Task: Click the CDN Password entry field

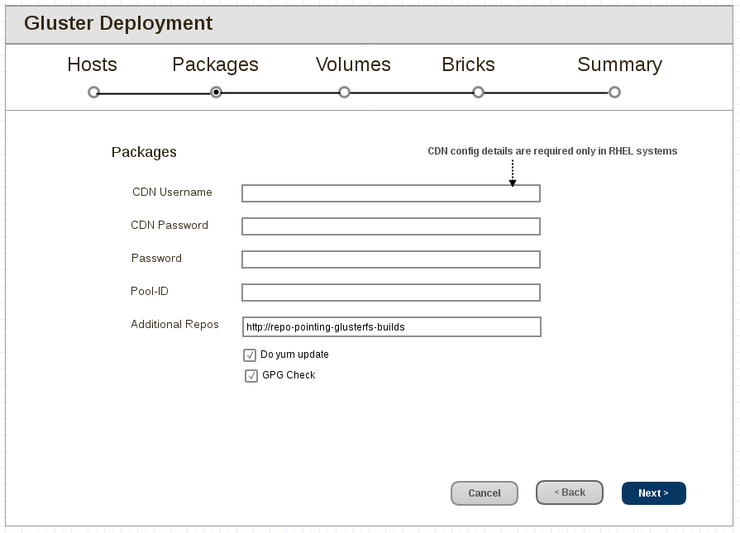Action: coord(390,226)
